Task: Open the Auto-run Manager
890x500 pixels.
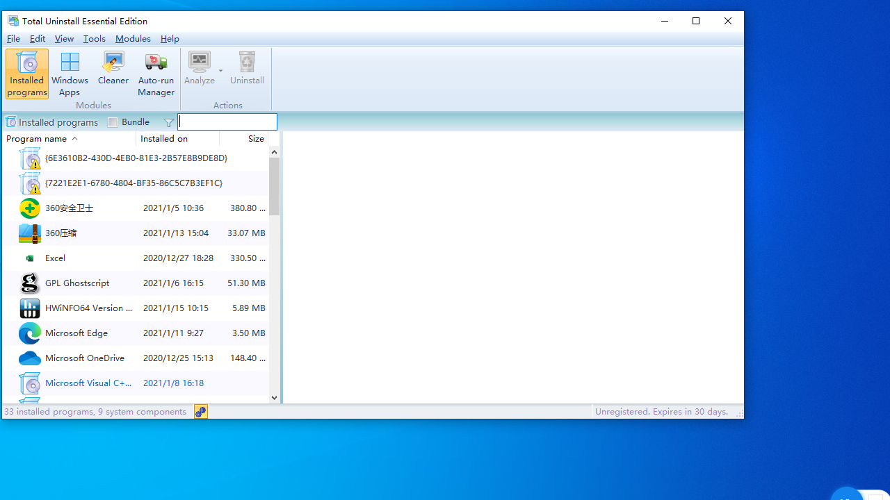Action: 156,73
